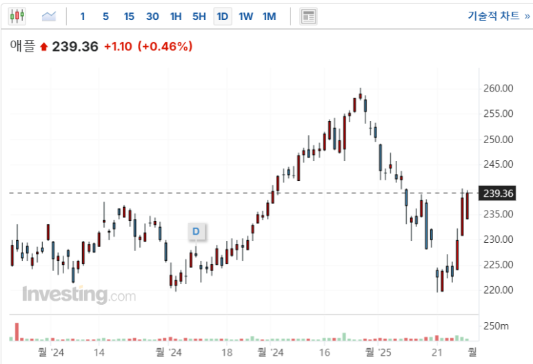
Task: Click the 260.00 price axis label
Action: (498, 89)
